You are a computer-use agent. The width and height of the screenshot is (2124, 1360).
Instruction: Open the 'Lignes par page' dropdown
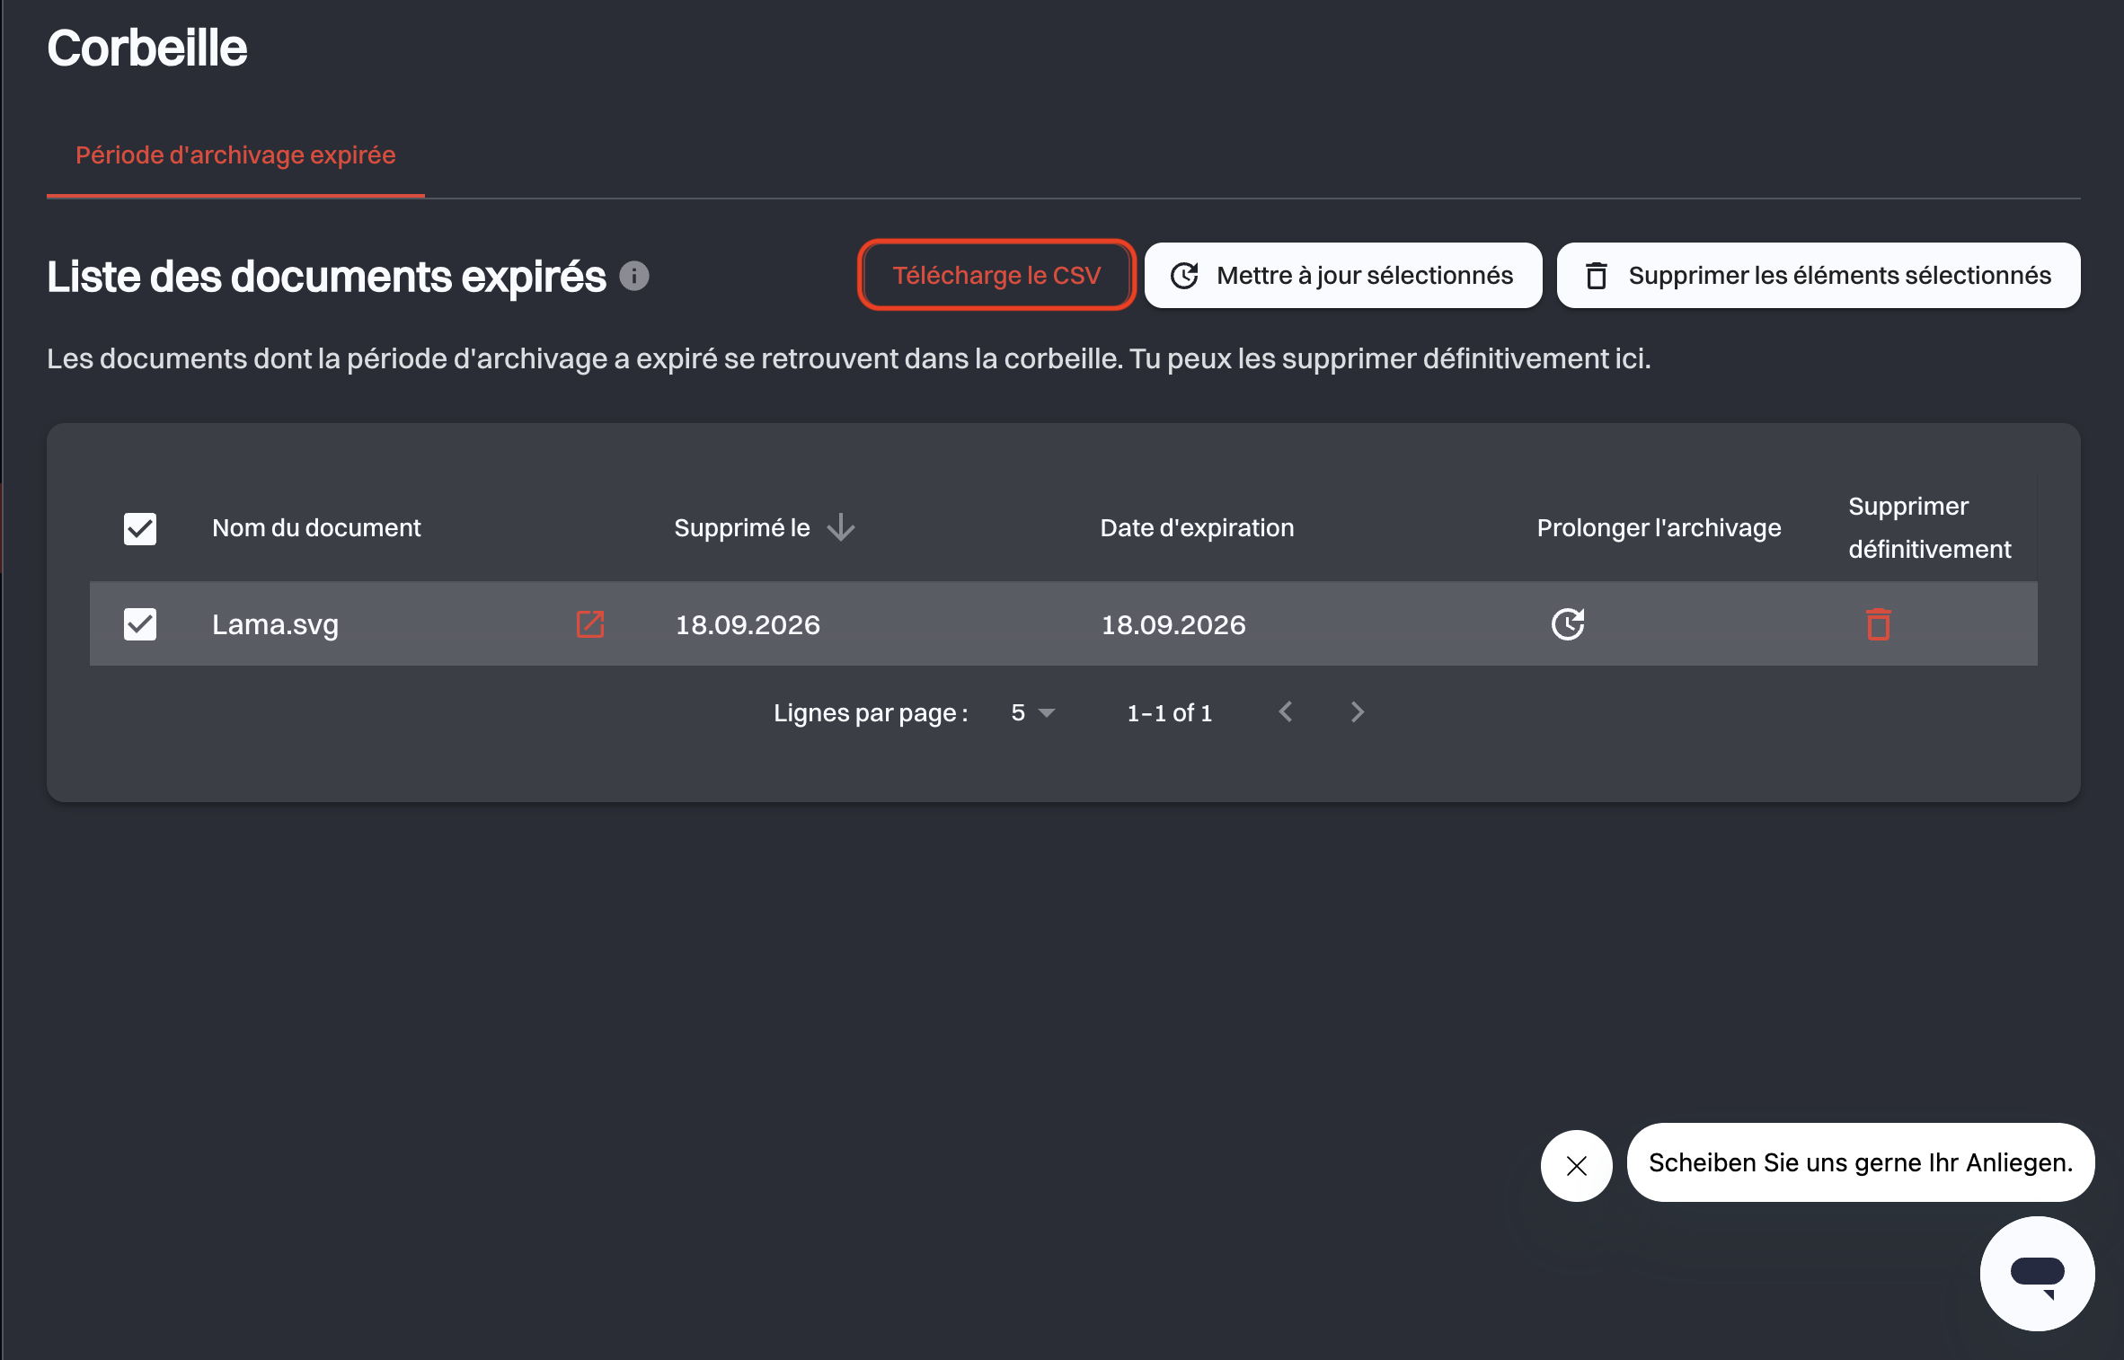(1032, 713)
